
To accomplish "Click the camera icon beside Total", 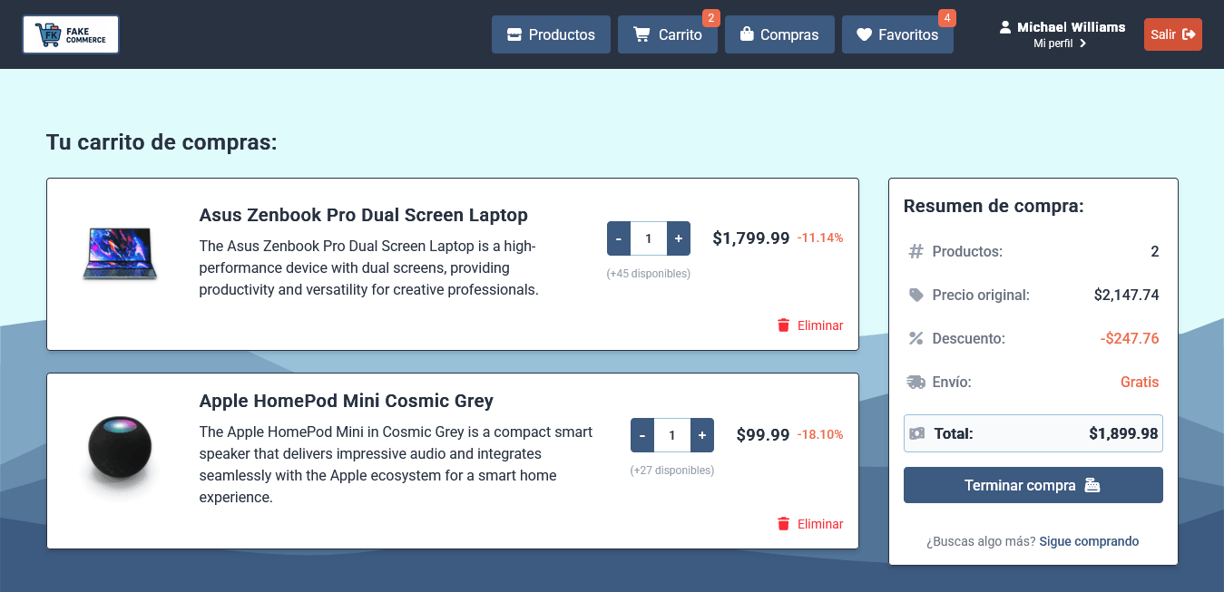I will (x=916, y=432).
